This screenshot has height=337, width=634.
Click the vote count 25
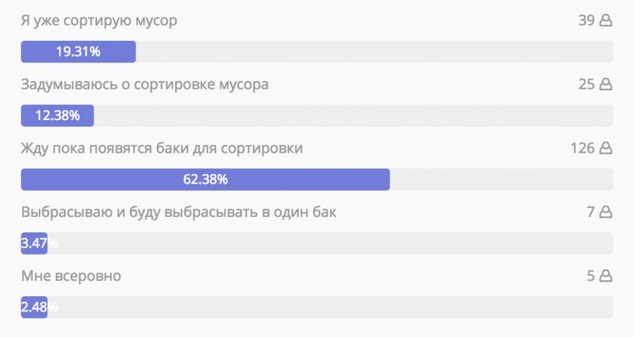587,84
